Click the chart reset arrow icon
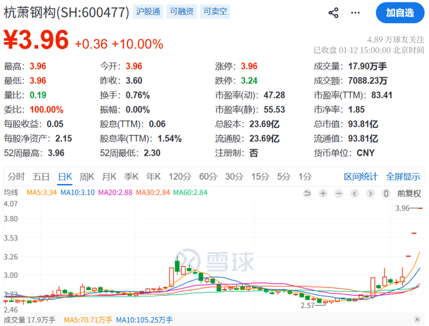 [x=309, y=193]
